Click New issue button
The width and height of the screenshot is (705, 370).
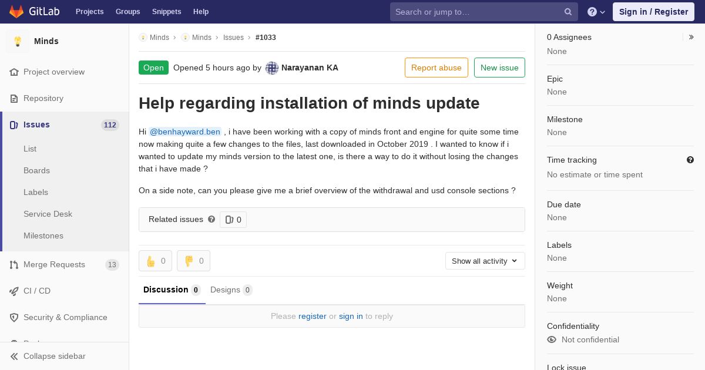[x=499, y=68]
